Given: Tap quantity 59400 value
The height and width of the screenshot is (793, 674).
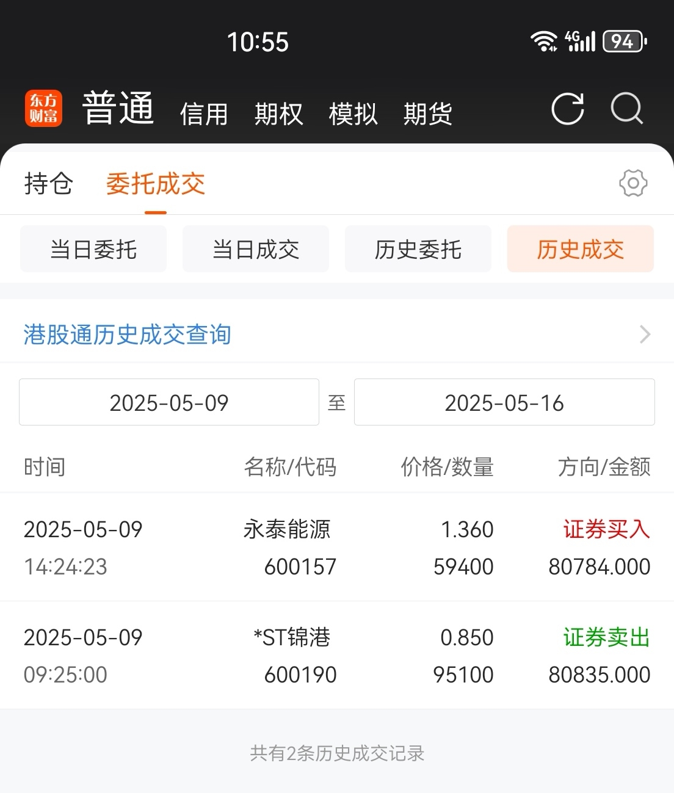Looking at the screenshot, I should pos(463,567).
